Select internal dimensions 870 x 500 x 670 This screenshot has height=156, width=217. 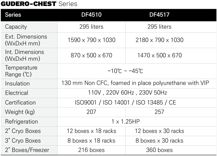(x=91, y=55)
